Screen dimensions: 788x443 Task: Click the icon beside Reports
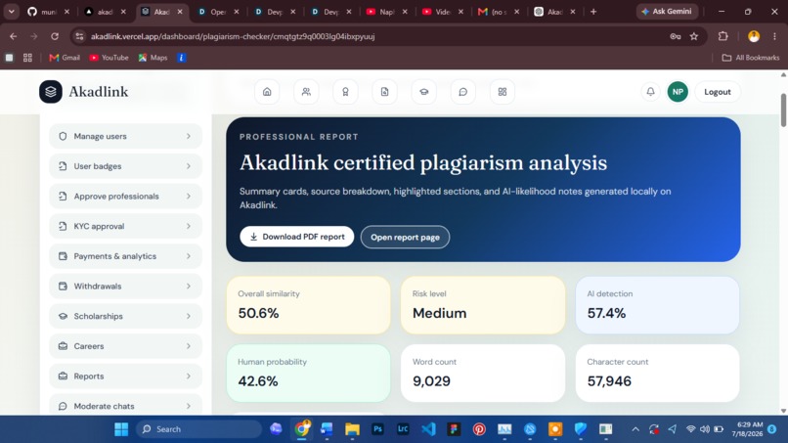[63, 377]
